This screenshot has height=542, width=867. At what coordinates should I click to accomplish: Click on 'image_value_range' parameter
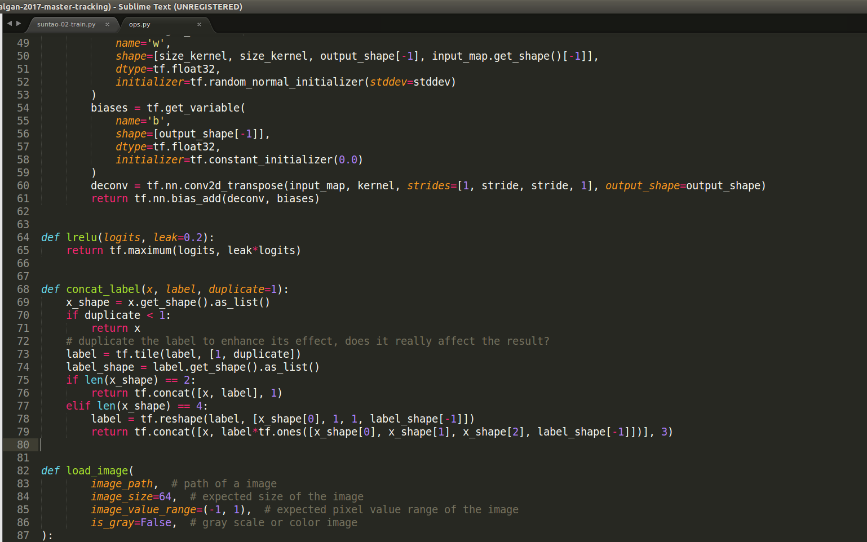pos(144,509)
